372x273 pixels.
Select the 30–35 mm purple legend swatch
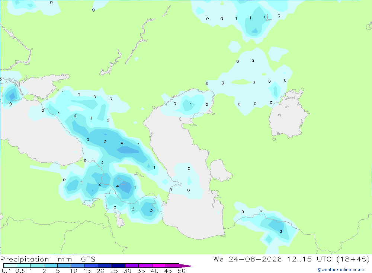click(x=132, y=266)
